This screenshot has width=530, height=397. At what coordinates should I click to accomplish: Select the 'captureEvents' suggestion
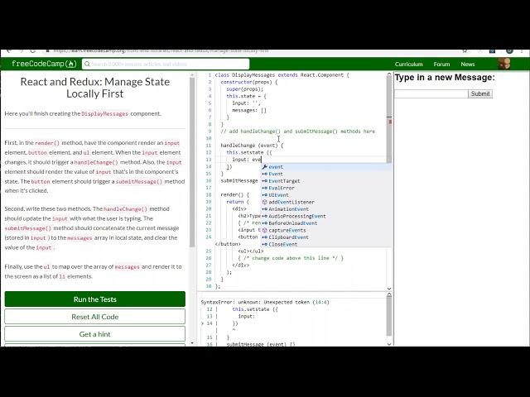pos(287,230)
